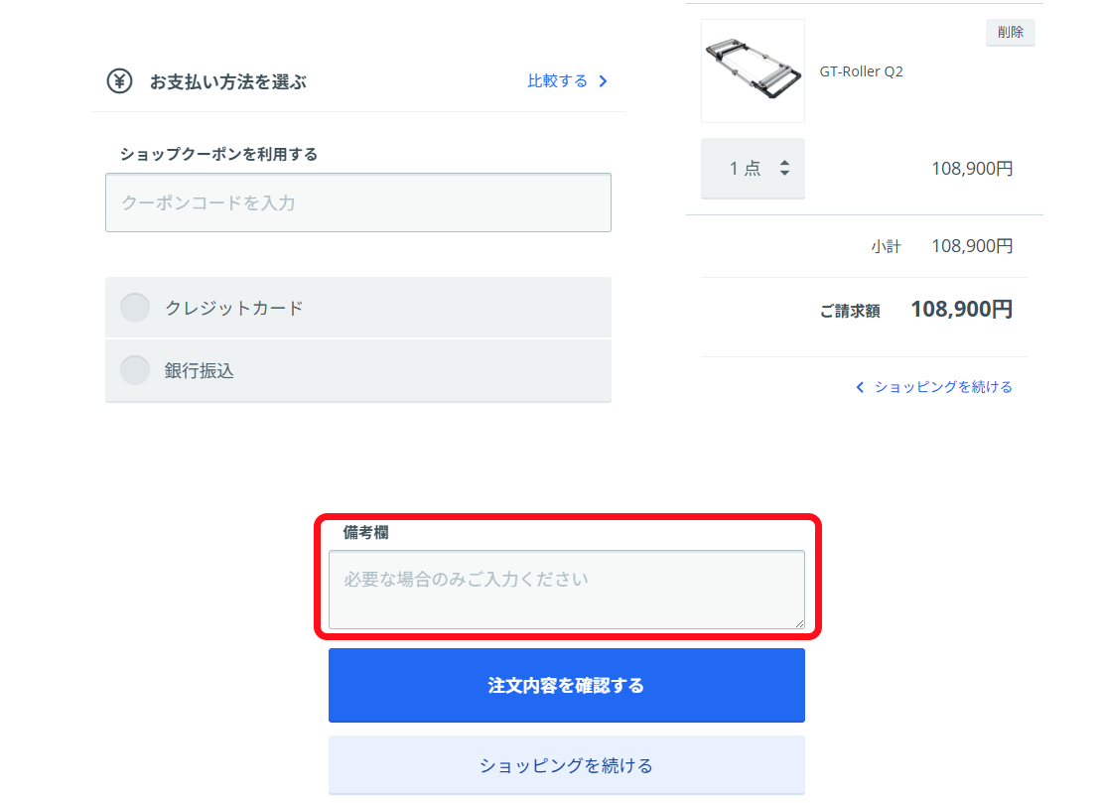Focus the クーポンコードを入力 coupon field
The height and width of the screenshot is (803, 1100).
tap(358, 202)
